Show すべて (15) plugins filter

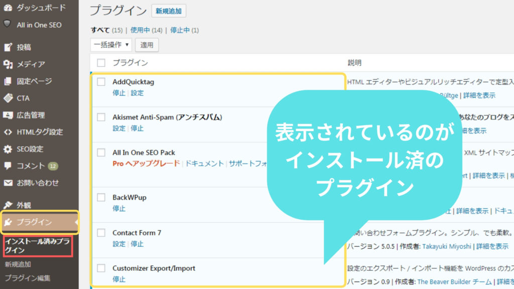(106, 30)
